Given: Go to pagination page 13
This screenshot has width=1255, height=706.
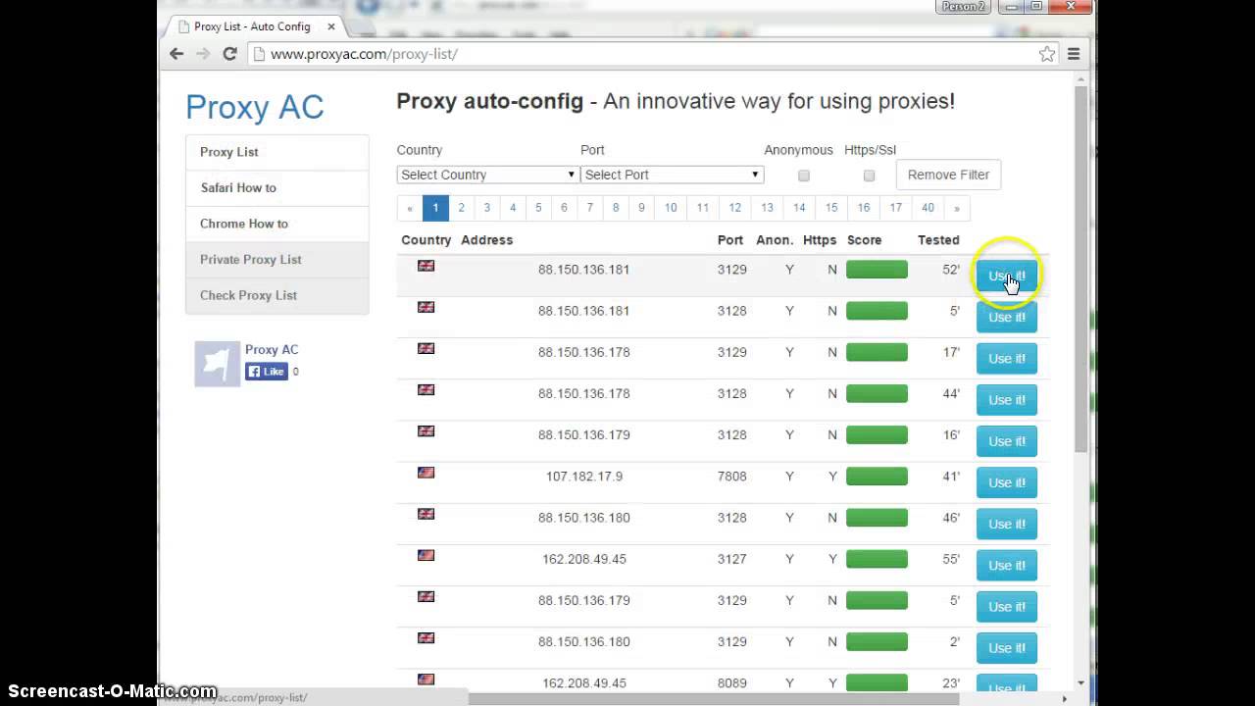Looking at the screenshot, I should 767,208.
